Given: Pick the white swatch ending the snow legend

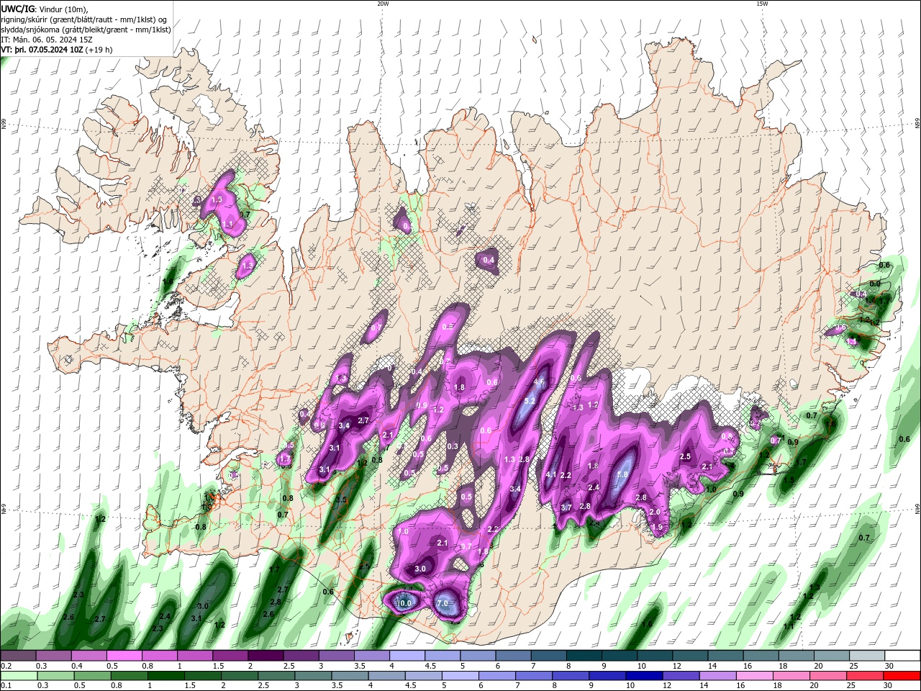Looking at the screenshot, I should pos(902,656).
